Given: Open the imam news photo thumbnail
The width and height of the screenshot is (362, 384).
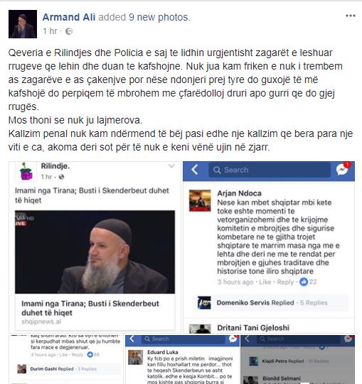Looking at the screenshot, I should click(x=95, y=252).
